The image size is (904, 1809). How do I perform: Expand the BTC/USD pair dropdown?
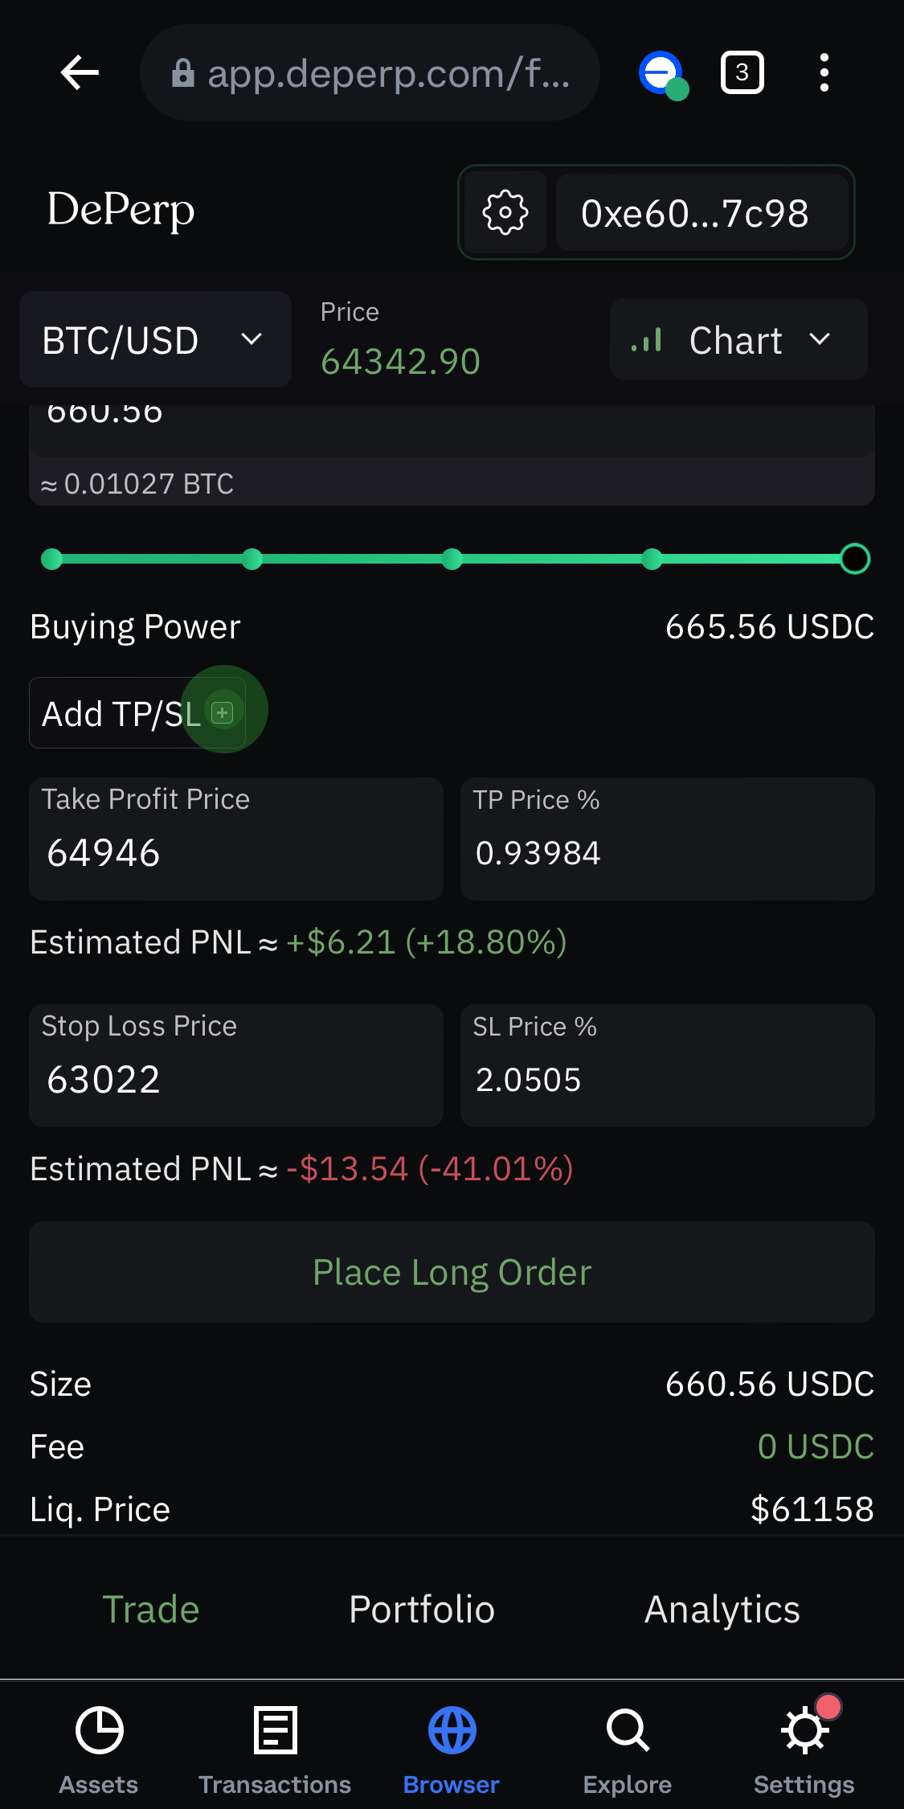[155, 340]
